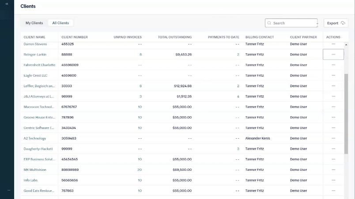Click the scrollbar up arrow
The width and height of the screenshot is (355, 199).
346,45
